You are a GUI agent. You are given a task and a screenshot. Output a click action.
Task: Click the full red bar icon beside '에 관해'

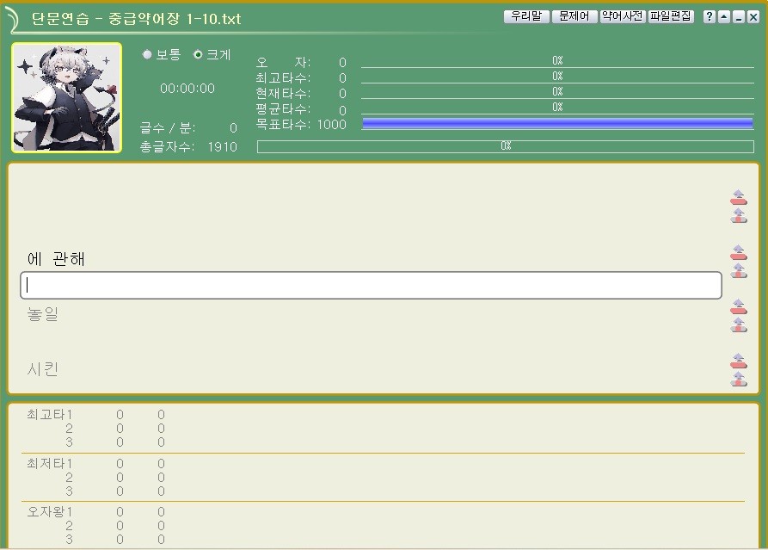739,252
